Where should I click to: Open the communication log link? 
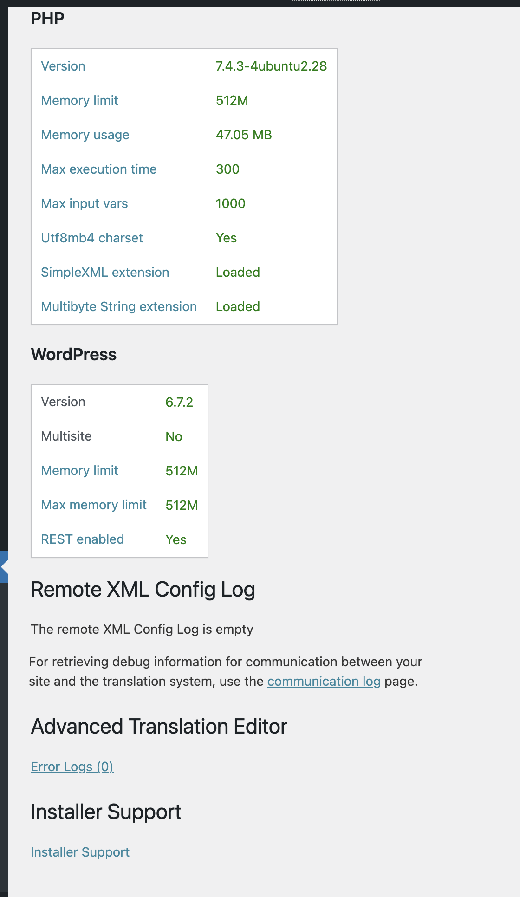324,681
